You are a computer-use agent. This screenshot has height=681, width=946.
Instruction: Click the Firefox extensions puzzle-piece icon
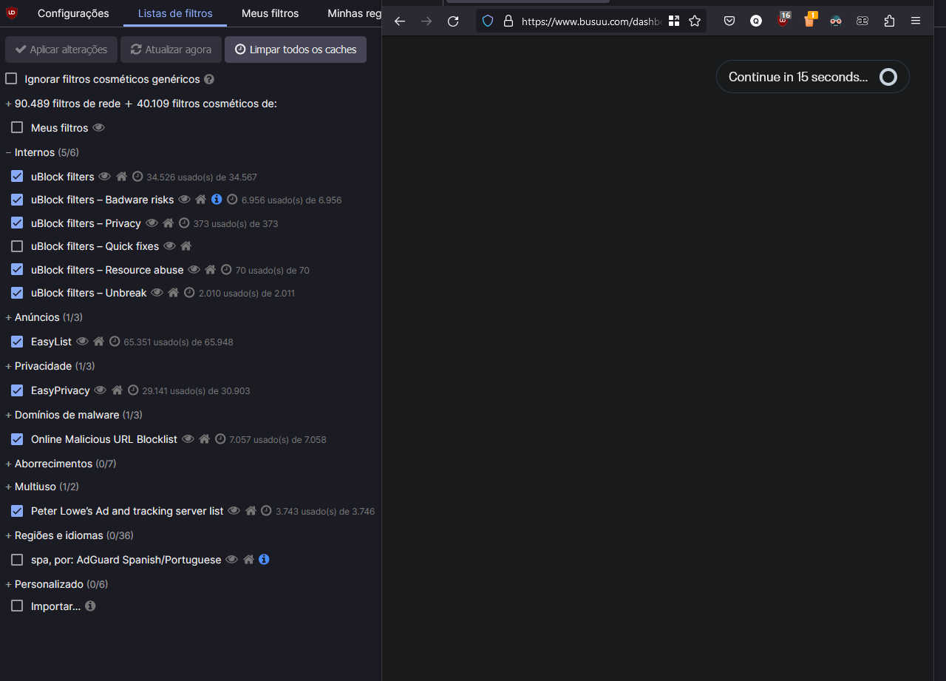(889, 21)
